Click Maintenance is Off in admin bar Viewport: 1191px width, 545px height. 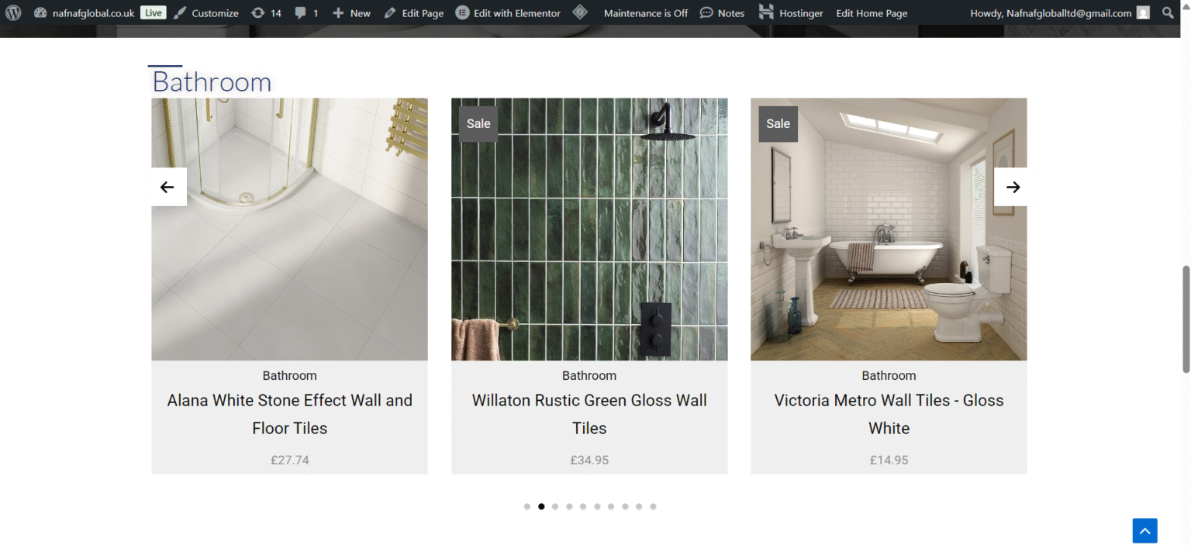646,12
